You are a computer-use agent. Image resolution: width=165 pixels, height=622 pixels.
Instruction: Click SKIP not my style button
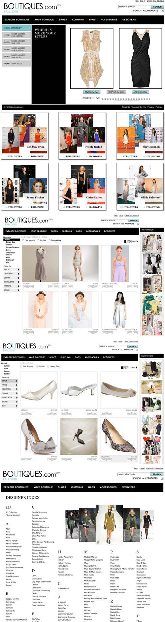[116, 92]
